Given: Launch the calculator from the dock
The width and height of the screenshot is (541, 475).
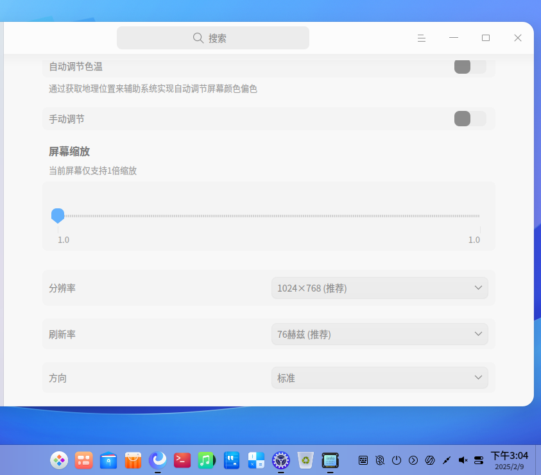Looking at the screenshot, I should [256, 460].
